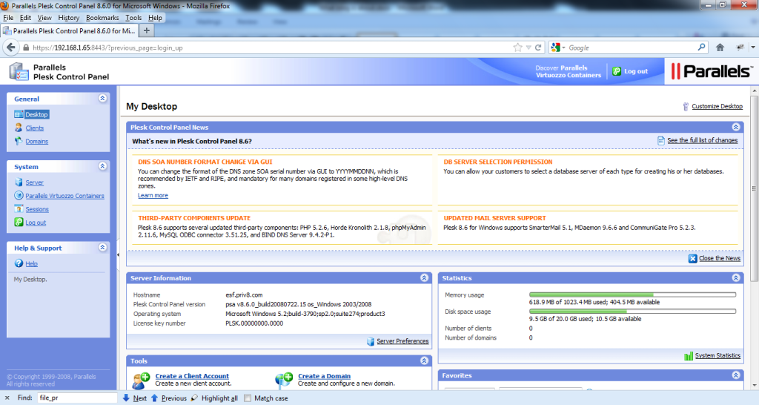Collapse the System sidebar section
The image size is (759, 405).
point(102,166)
